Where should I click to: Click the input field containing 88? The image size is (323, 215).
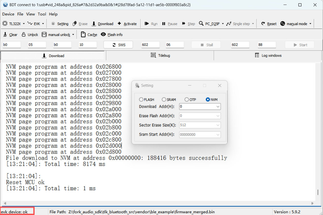click(x=267, y=45)
